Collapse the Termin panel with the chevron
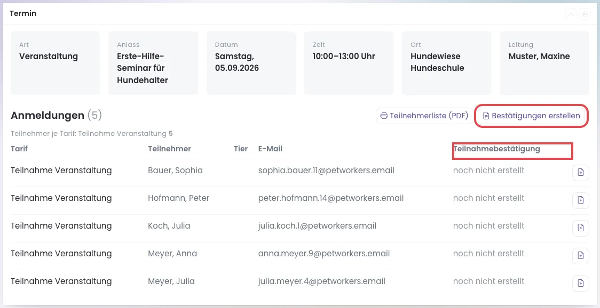This screenshot has height=308, width=600. (571, 14)
